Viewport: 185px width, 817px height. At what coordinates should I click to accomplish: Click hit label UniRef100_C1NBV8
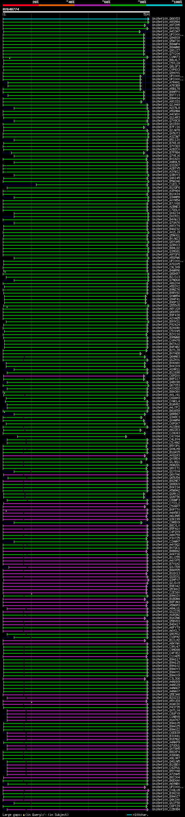click(166, 716)
